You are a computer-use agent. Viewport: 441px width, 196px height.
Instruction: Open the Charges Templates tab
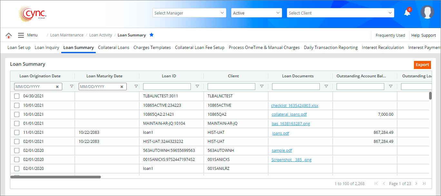coord(152,47)
